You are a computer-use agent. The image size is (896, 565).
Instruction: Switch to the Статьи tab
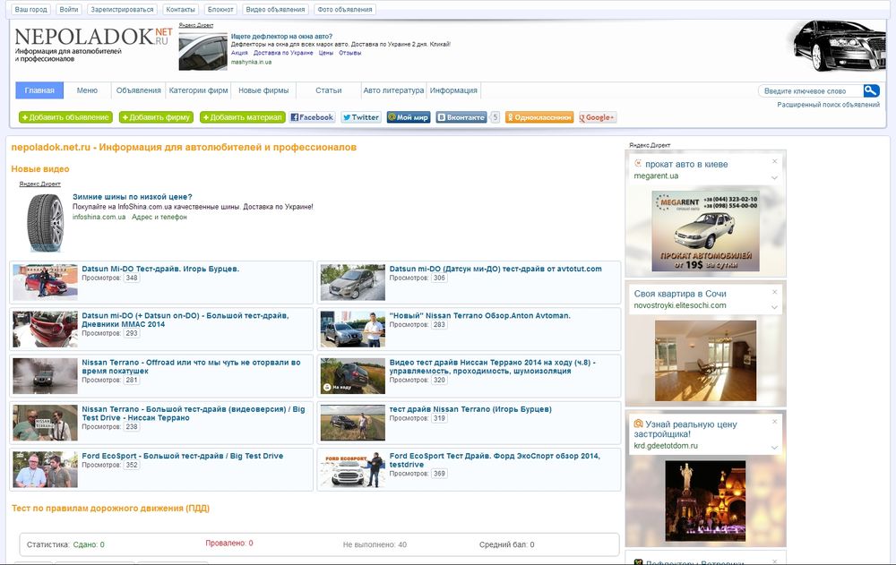point(329,90)
